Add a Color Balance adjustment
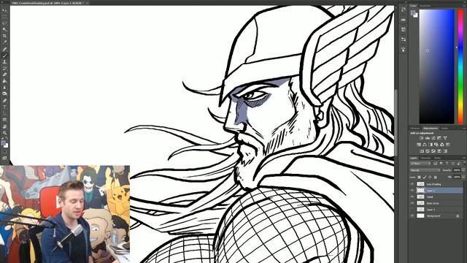467x263 pixels. (x=425, y=145)
